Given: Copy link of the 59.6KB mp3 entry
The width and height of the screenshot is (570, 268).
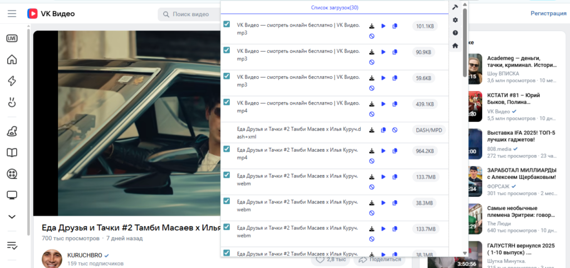Looking at the screenshot, I should click(x=395, y=78).
